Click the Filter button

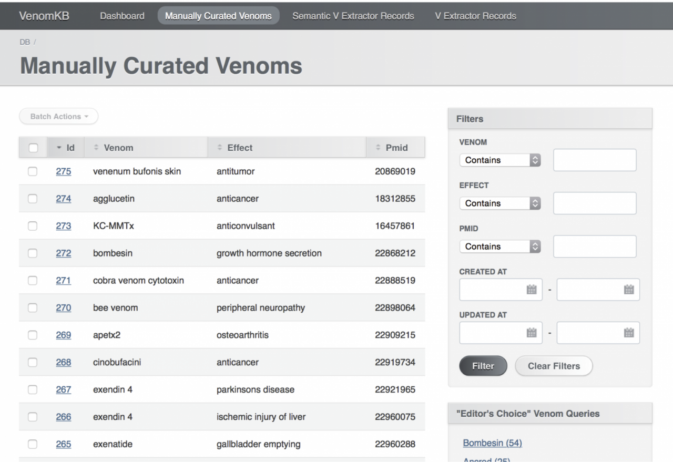483,366
